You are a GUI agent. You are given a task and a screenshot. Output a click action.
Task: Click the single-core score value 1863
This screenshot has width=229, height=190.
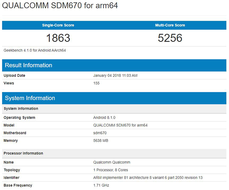coord(58,38)
